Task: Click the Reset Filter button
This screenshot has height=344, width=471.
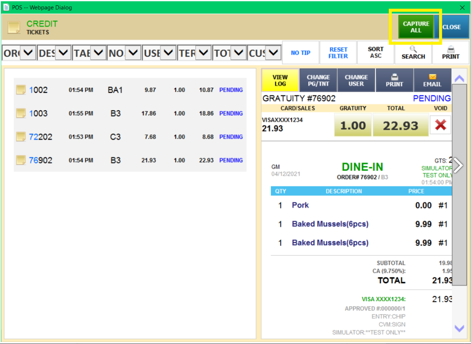Action: (x=338, y=53)
